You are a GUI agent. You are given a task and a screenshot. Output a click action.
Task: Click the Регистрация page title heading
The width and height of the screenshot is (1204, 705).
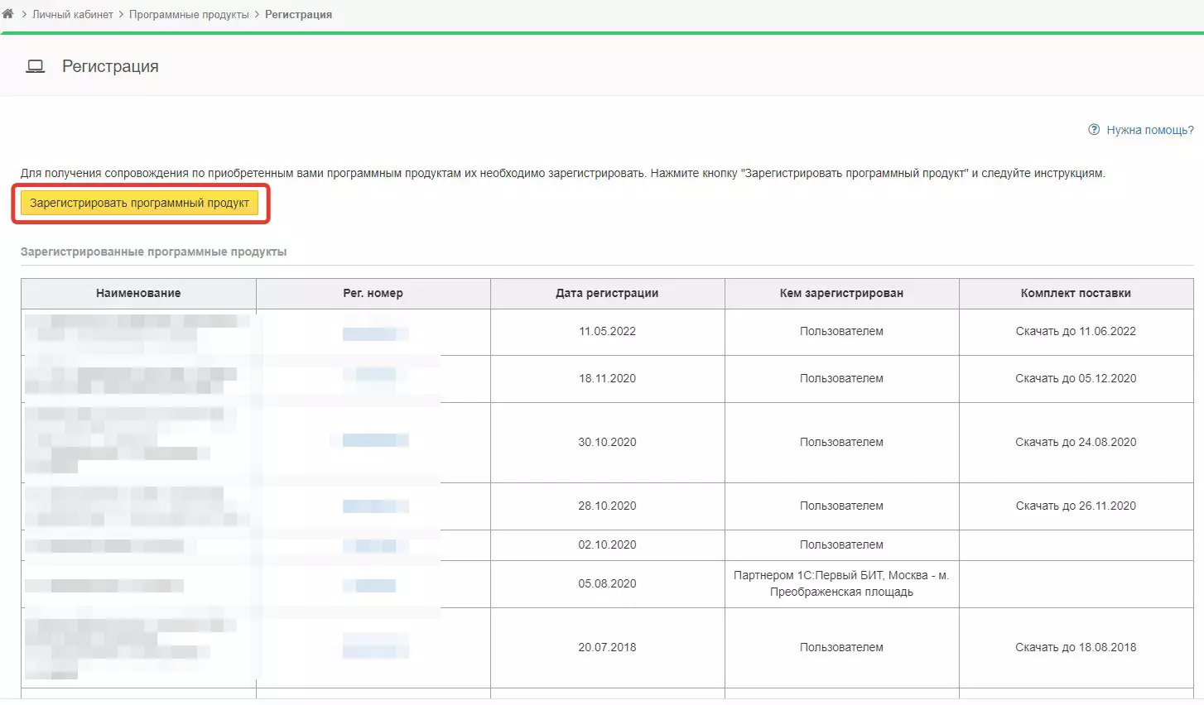tap(110, 66)
